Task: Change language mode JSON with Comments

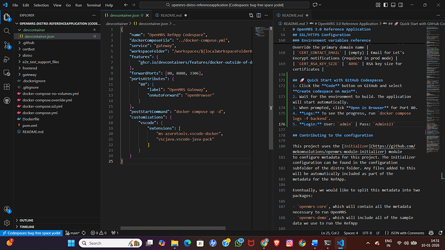Action: point(404,233)
